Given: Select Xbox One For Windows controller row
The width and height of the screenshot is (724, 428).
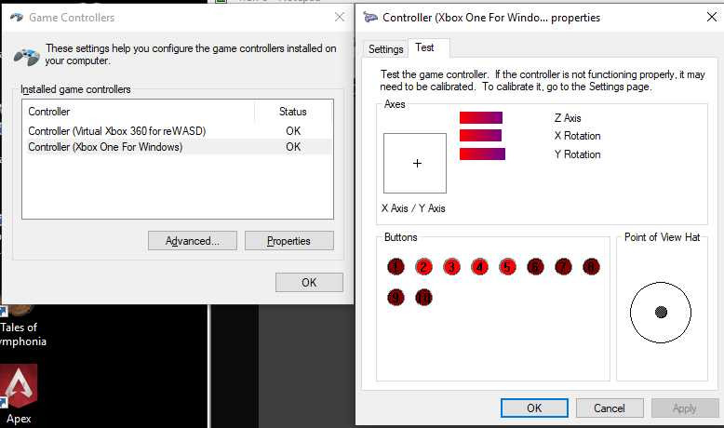Looking at the screenshot, I should point(180,147).
